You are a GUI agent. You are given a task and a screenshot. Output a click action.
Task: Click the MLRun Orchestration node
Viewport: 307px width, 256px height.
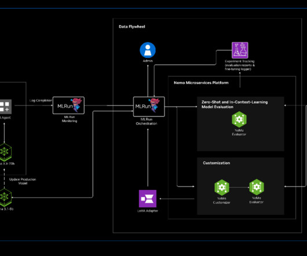pyautogui.click(x=149, y=107)
